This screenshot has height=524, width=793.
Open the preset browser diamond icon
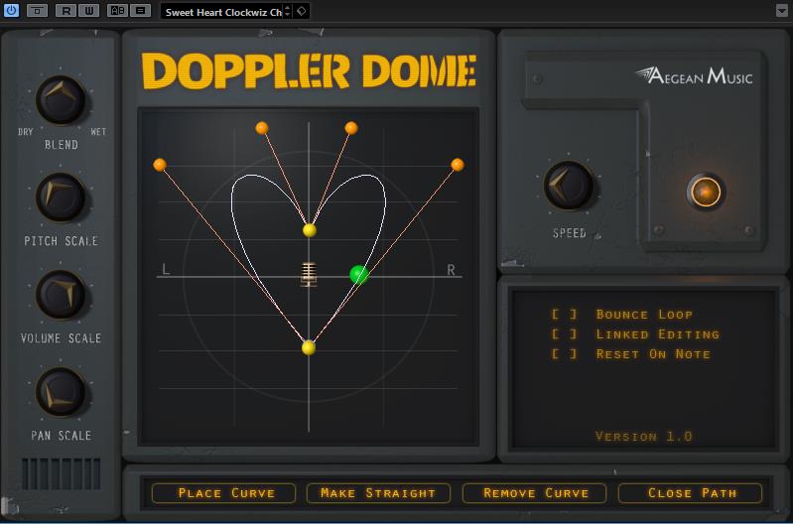(302, 11)
